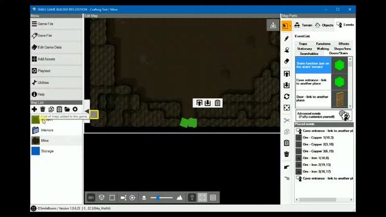
Task: Open the Stationary event category tab
Action: [x=304, y=49]
